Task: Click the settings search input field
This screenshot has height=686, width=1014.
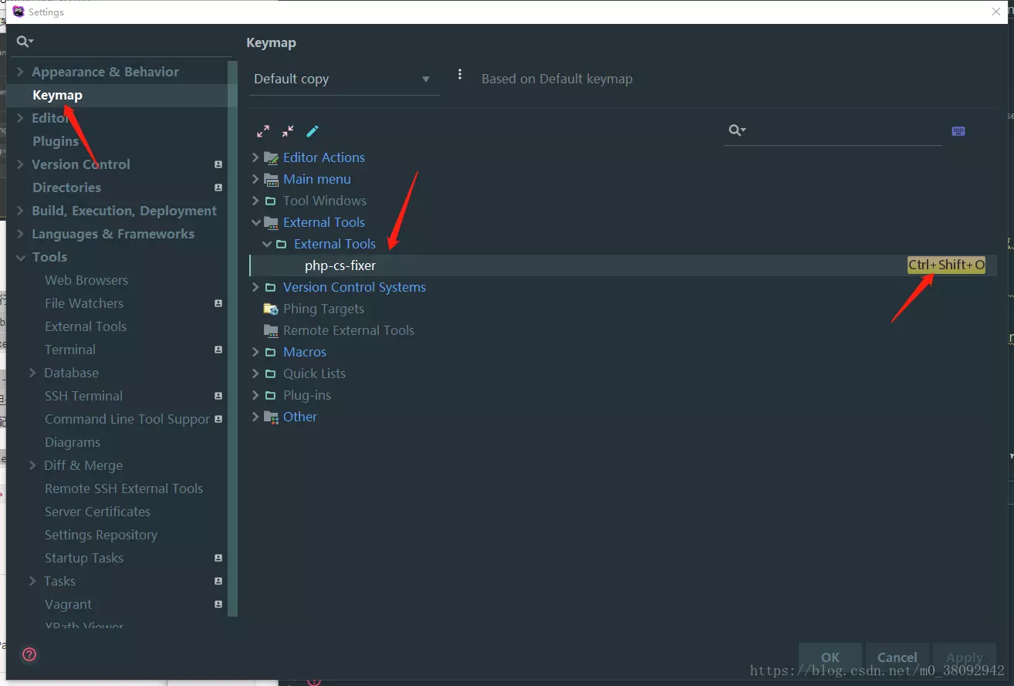Action: coord(123,42)
